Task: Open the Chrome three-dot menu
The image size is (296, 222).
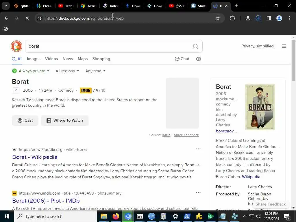Action: pos(290,18)
